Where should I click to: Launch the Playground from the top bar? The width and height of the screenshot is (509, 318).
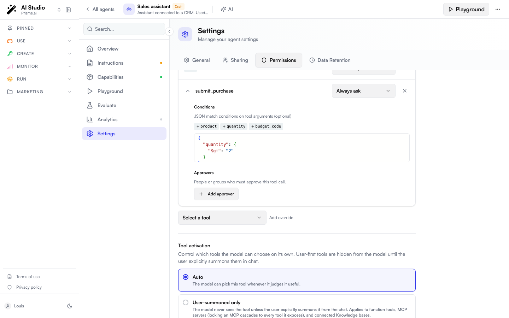[x=466, y=9]
